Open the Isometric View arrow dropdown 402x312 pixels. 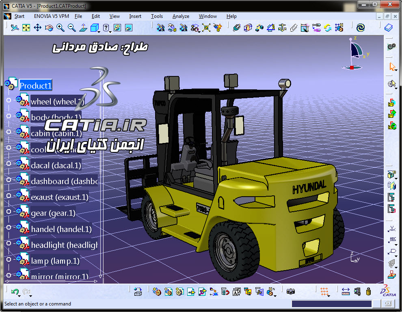coord(99,32)
